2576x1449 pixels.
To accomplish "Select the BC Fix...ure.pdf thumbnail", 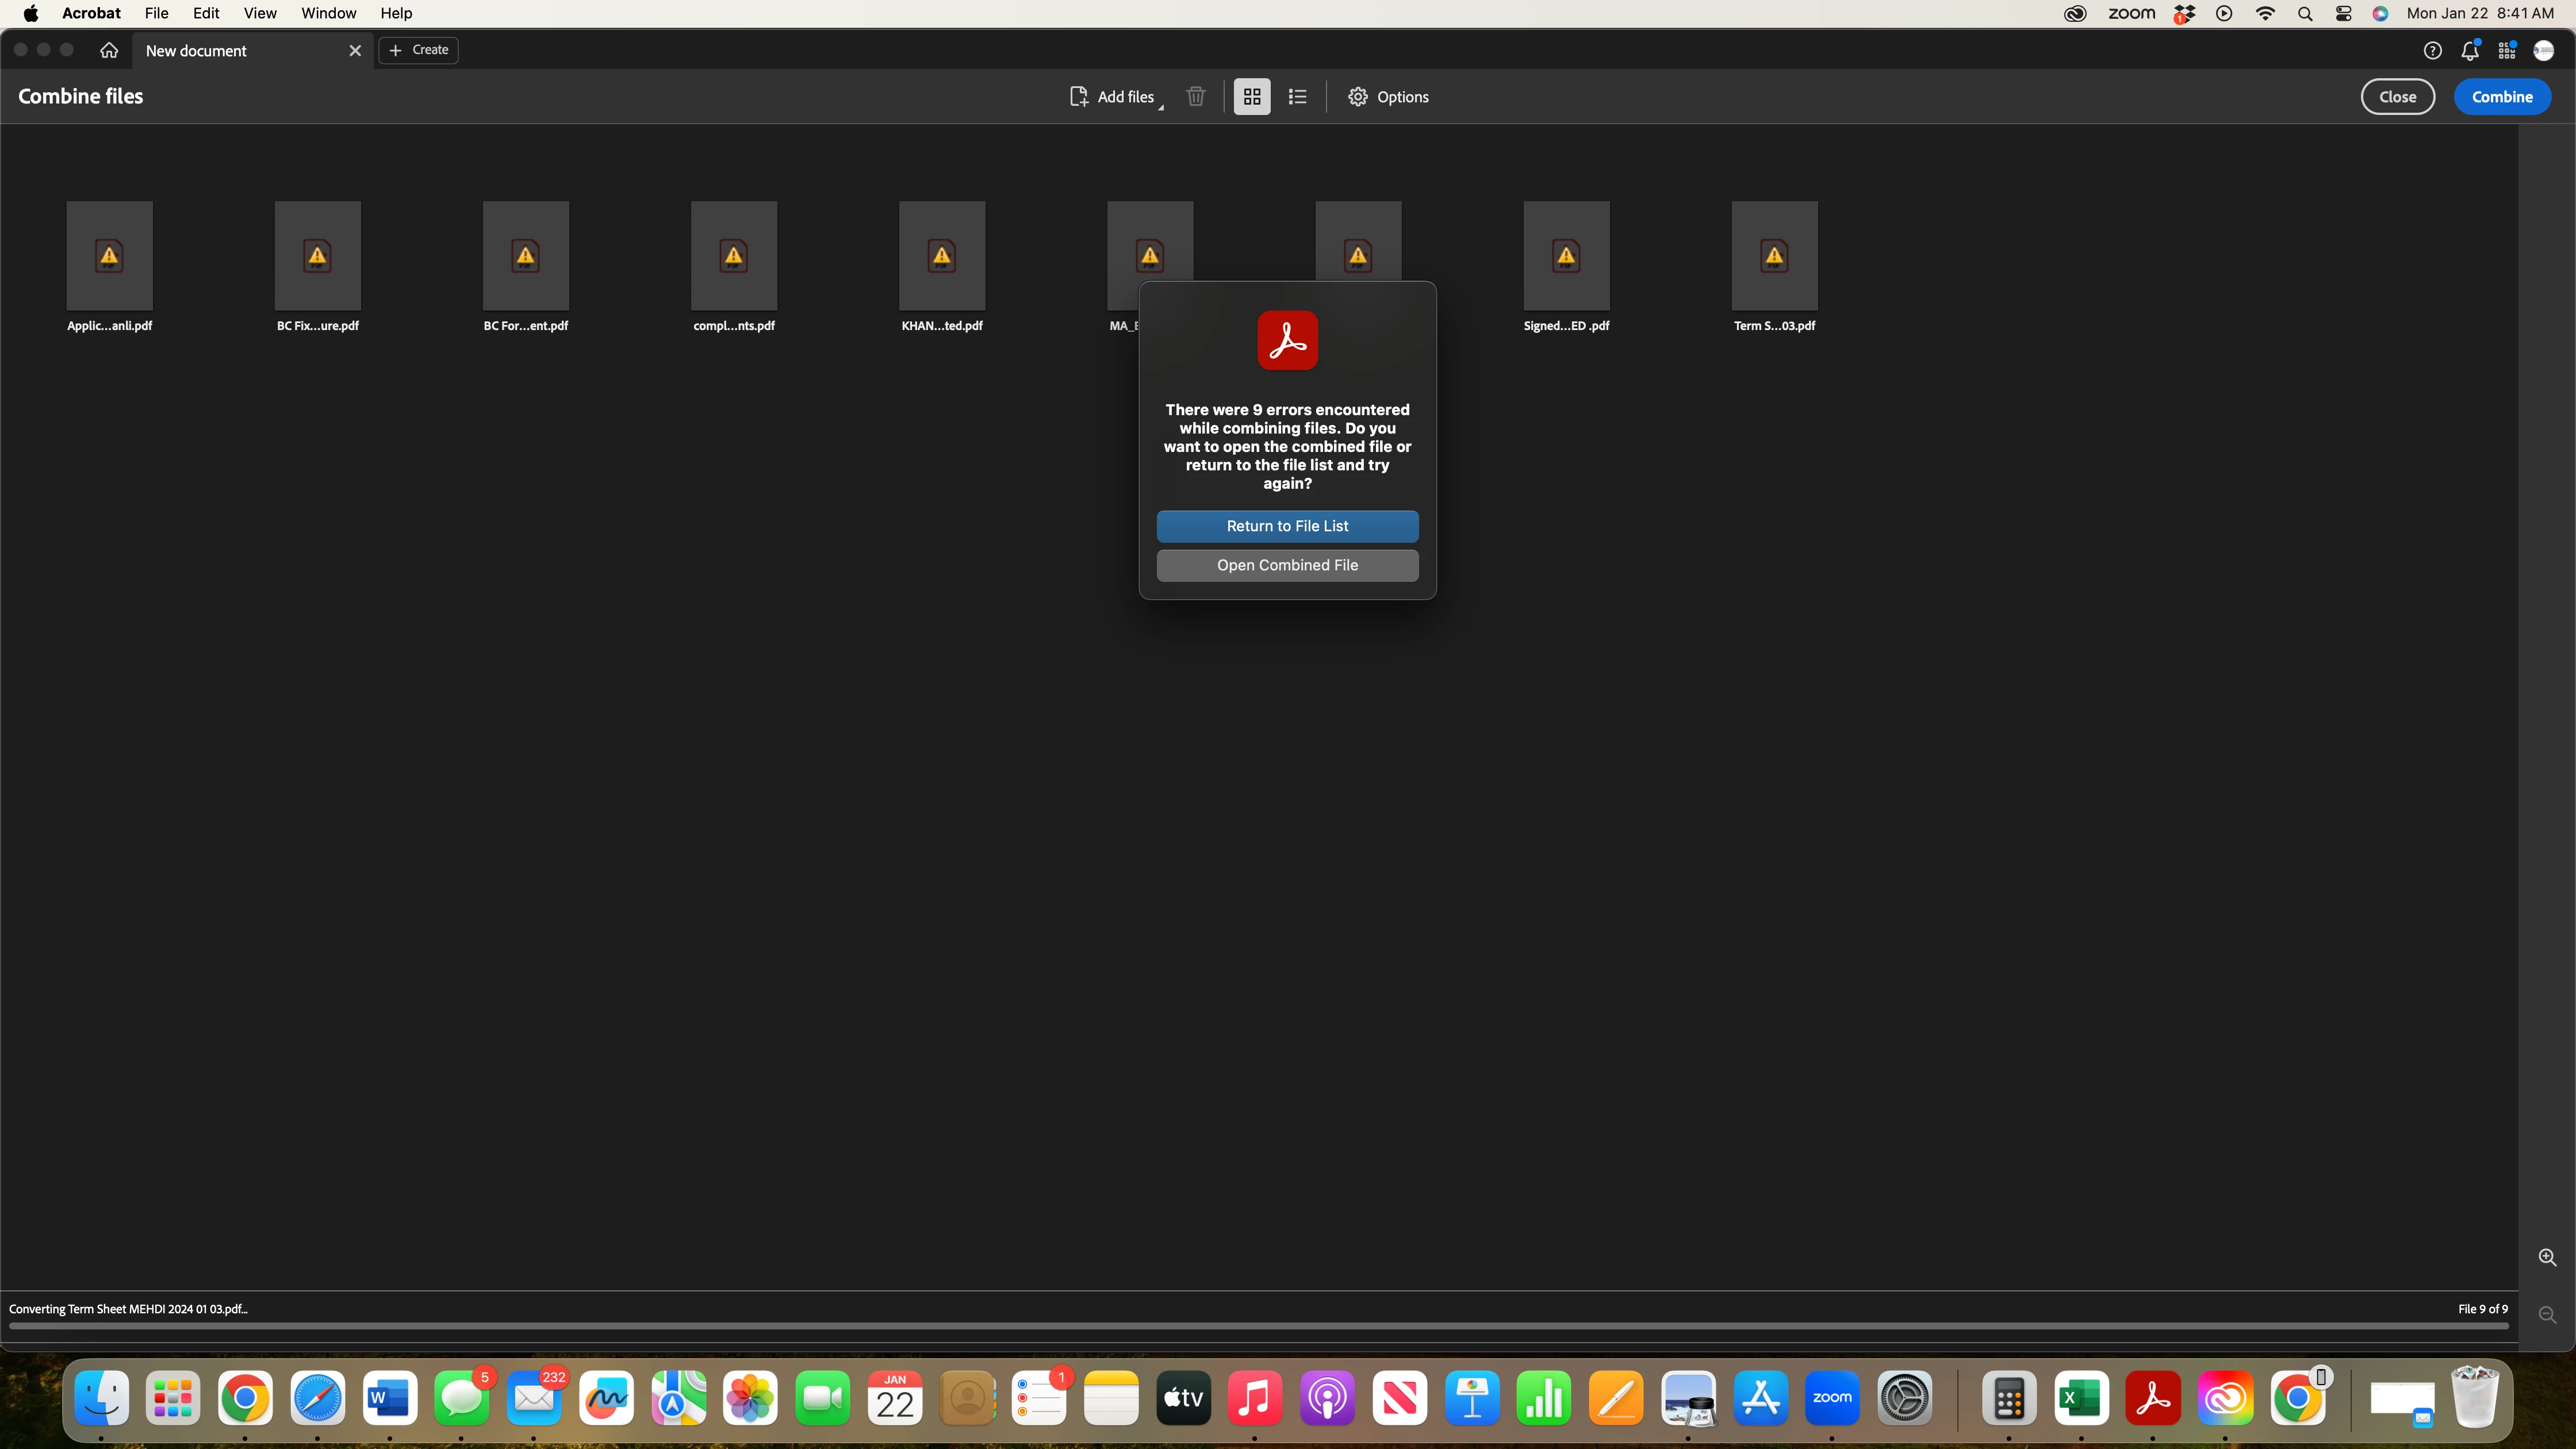I will [317, 256].
